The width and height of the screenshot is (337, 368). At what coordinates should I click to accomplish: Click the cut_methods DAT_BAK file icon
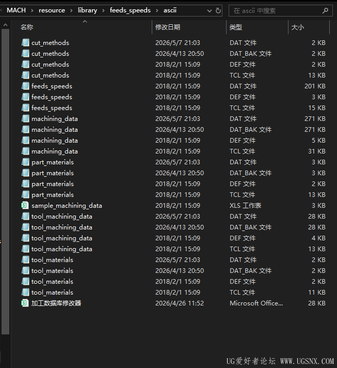25,53
